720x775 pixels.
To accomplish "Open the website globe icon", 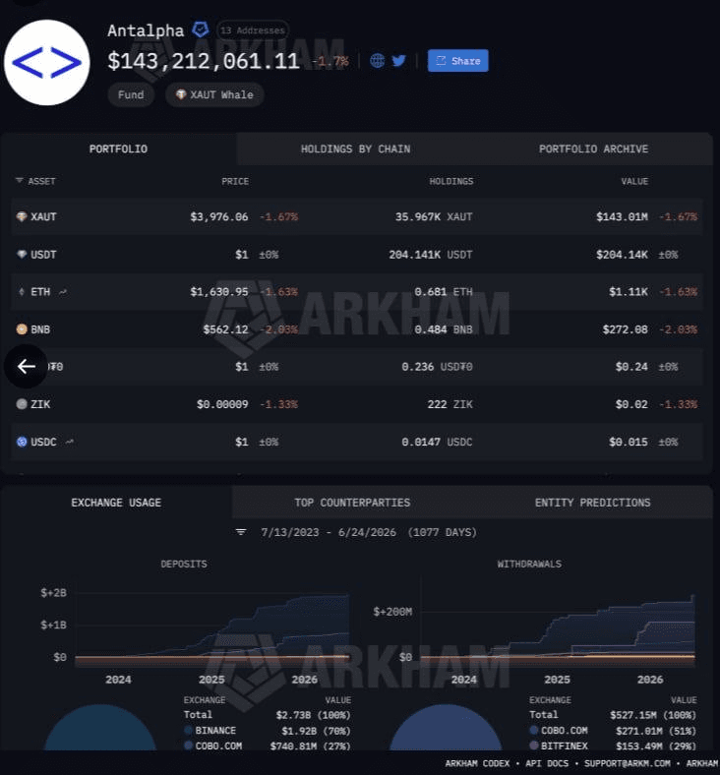I will (377, 60).
